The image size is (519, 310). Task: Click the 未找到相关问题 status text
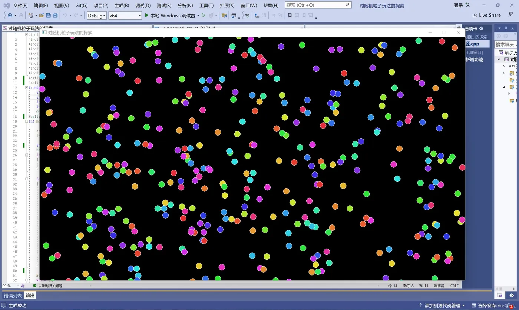click(x=50, y=286)
